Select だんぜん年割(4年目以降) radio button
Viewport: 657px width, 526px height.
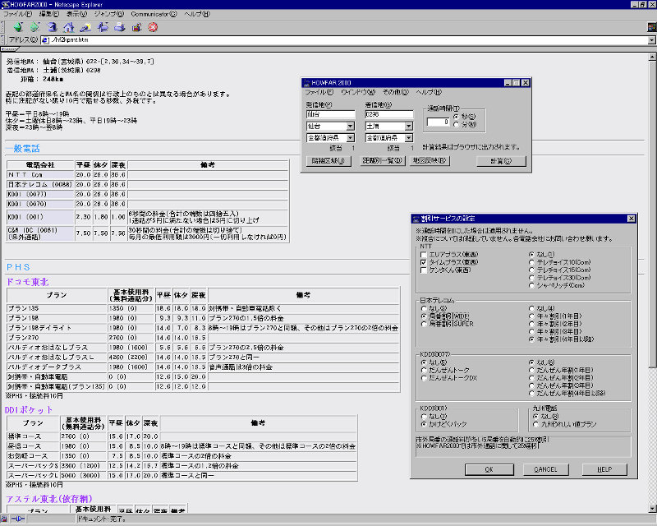click(531, 394)
